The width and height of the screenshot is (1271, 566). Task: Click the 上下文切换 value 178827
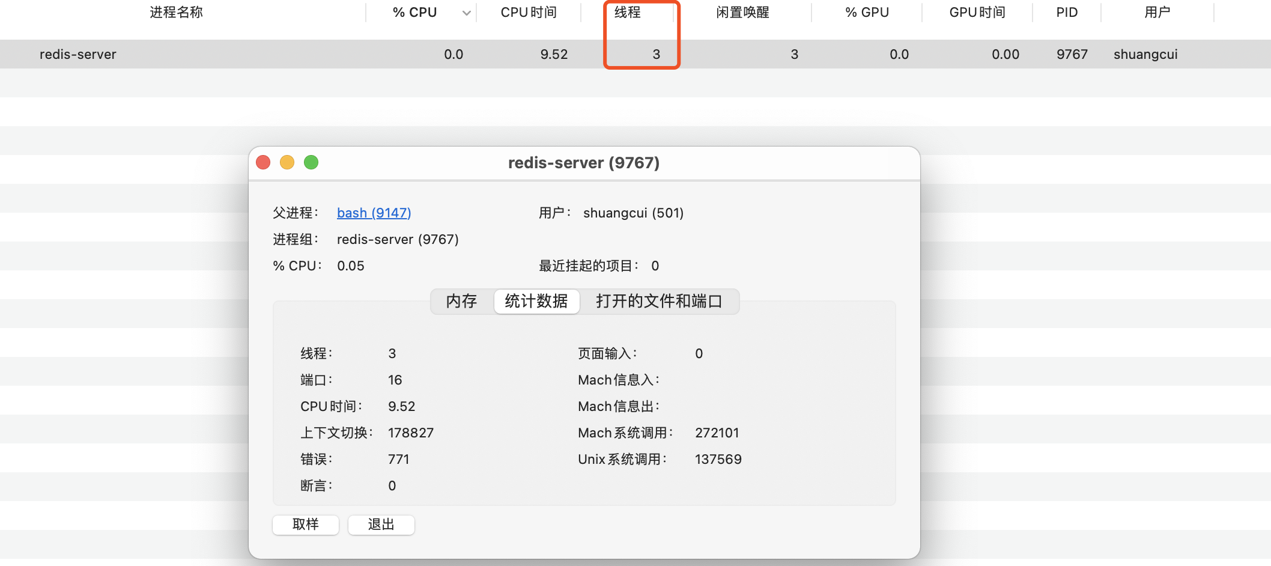[x=411, y=433]
